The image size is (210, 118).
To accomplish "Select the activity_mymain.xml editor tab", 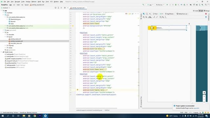I will coord(78,8).
